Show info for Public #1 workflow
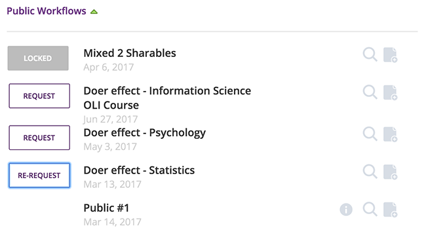This screenshot has width=426, height=237. (x=346, y=210)
